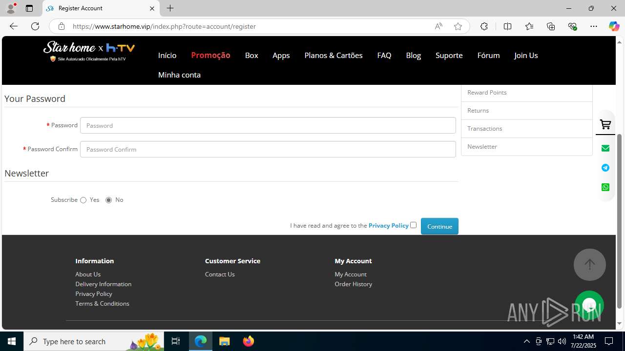Screen dimensions: 625x351
Task: Reload the page with the refresh icon
Action: 35,26
